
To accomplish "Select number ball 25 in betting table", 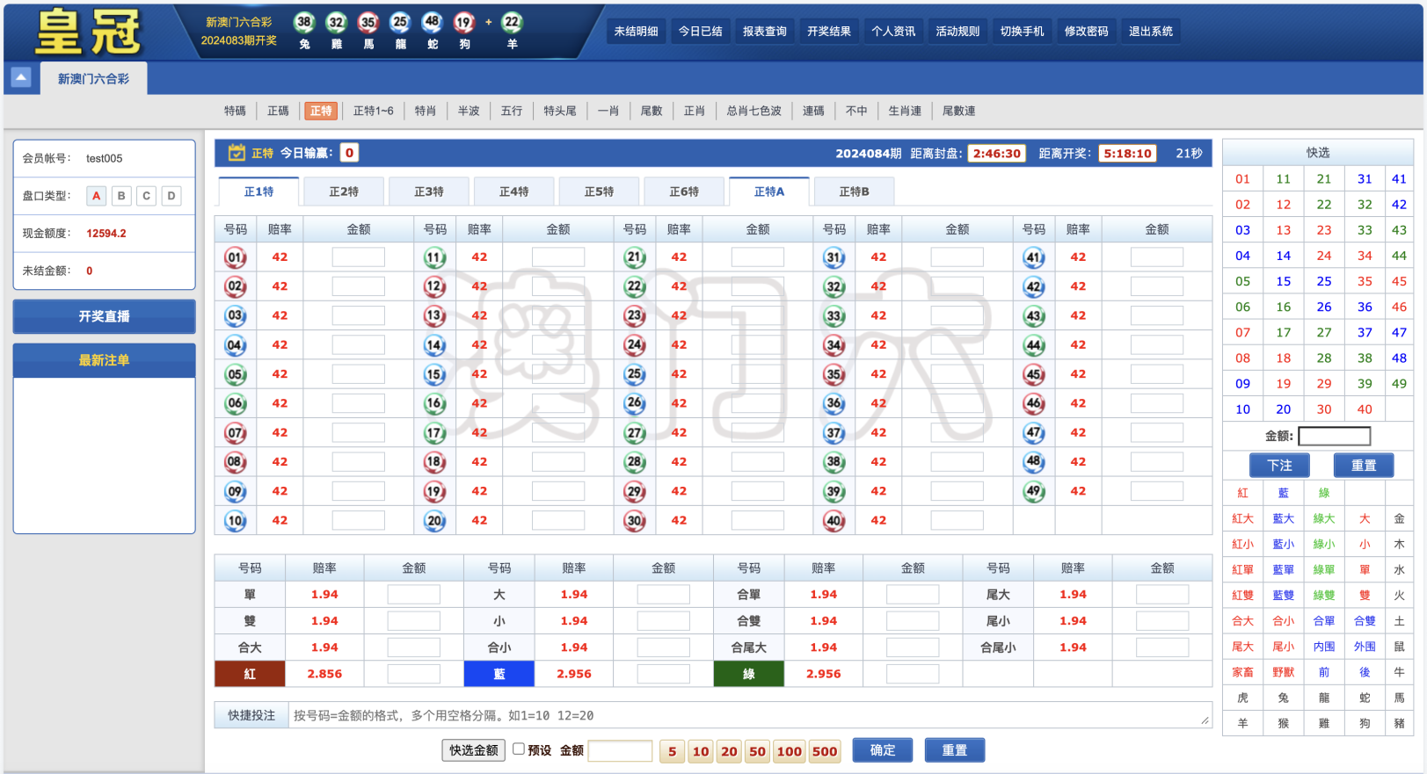I will (635, 374).
